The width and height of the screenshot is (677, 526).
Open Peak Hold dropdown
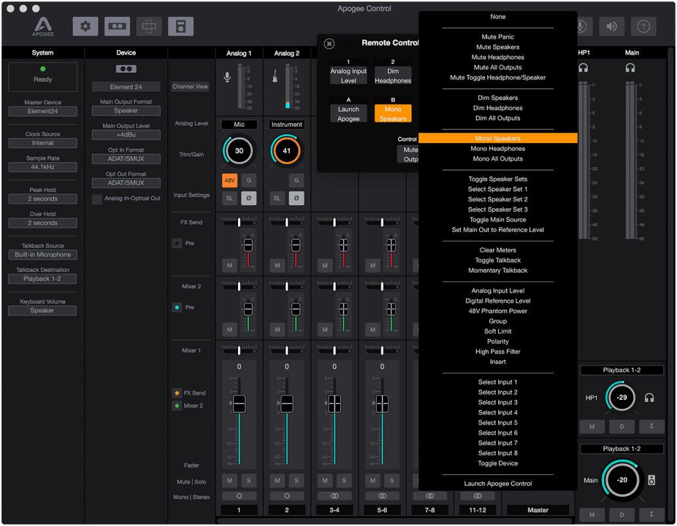click(x=43, y=199)
